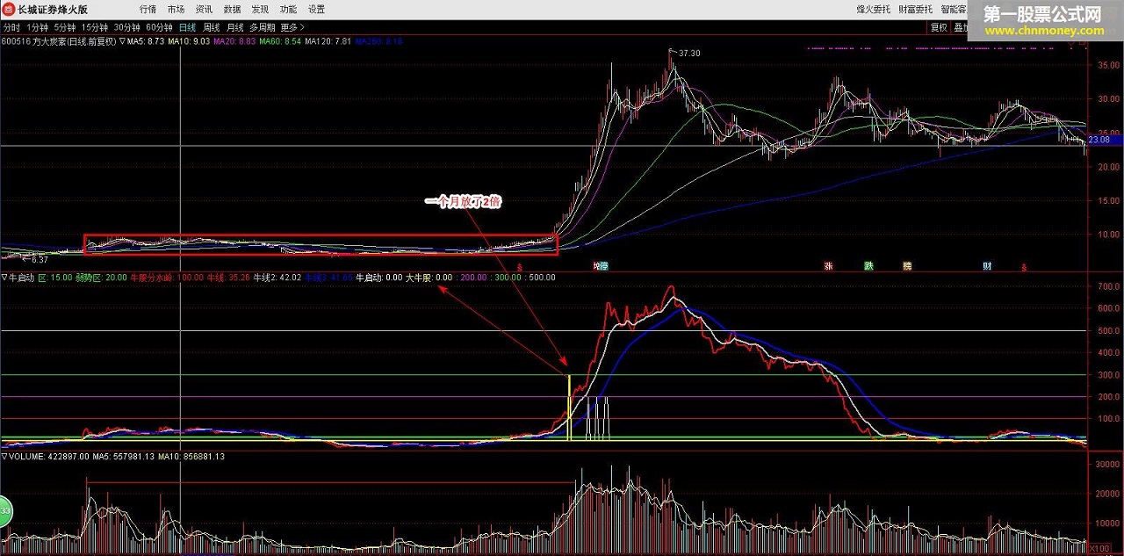Switch to 30分钟 period tab

[x=127, y=27]
